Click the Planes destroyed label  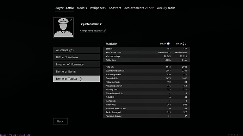[x=114, y=116]
